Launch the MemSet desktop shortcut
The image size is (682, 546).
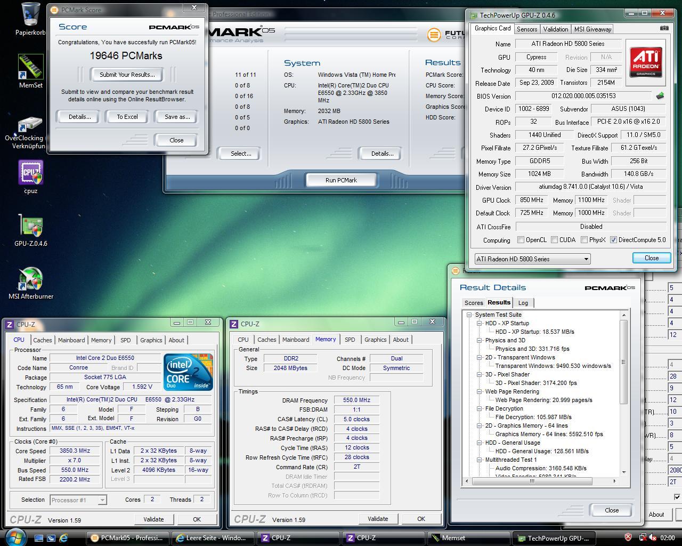(x=30, y=67)
